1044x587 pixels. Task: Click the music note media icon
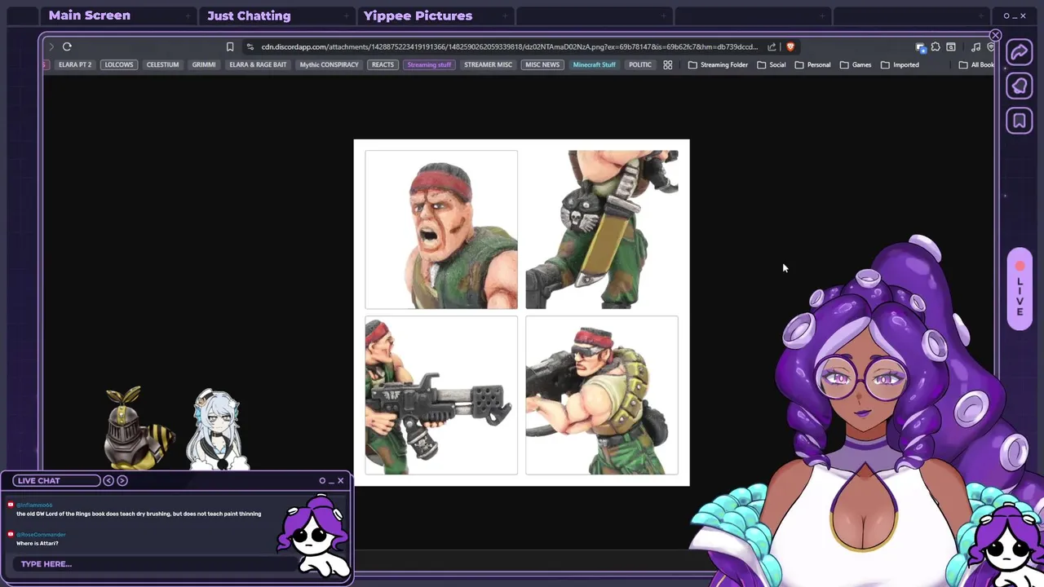[975, 47]
